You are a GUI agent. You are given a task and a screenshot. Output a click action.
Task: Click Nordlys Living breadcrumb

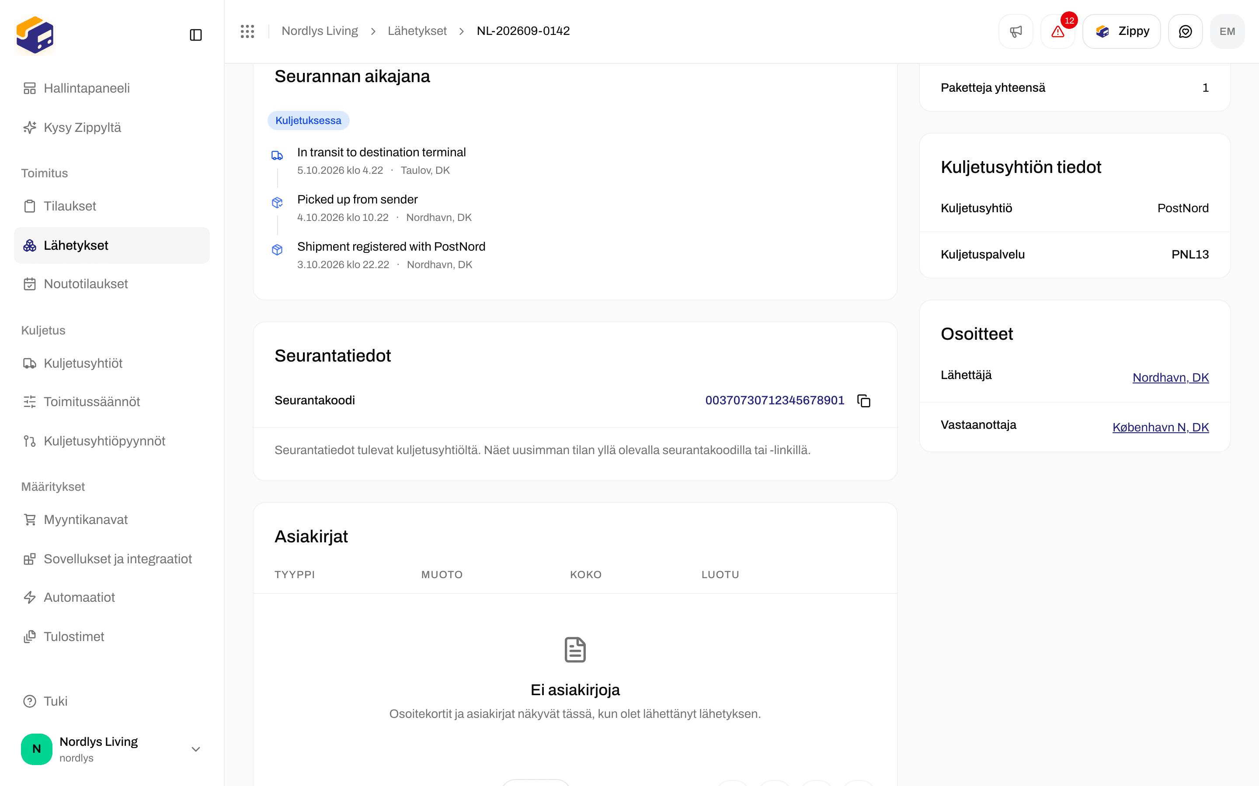[x=320, y=31]
